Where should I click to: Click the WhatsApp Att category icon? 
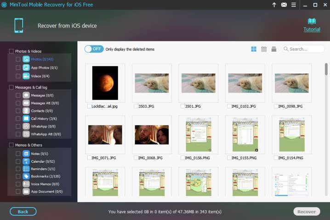click(x=26, y=134)
